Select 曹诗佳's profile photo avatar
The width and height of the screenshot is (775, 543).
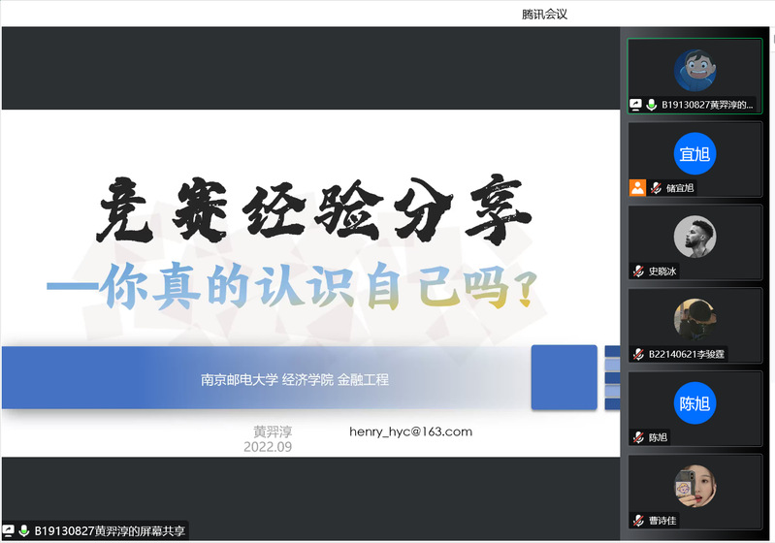coord(694,486)
